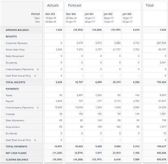Select the NET CASH FLOWS row label
The height and width of the screenshot is (164, 168).
tap(16, 153)
